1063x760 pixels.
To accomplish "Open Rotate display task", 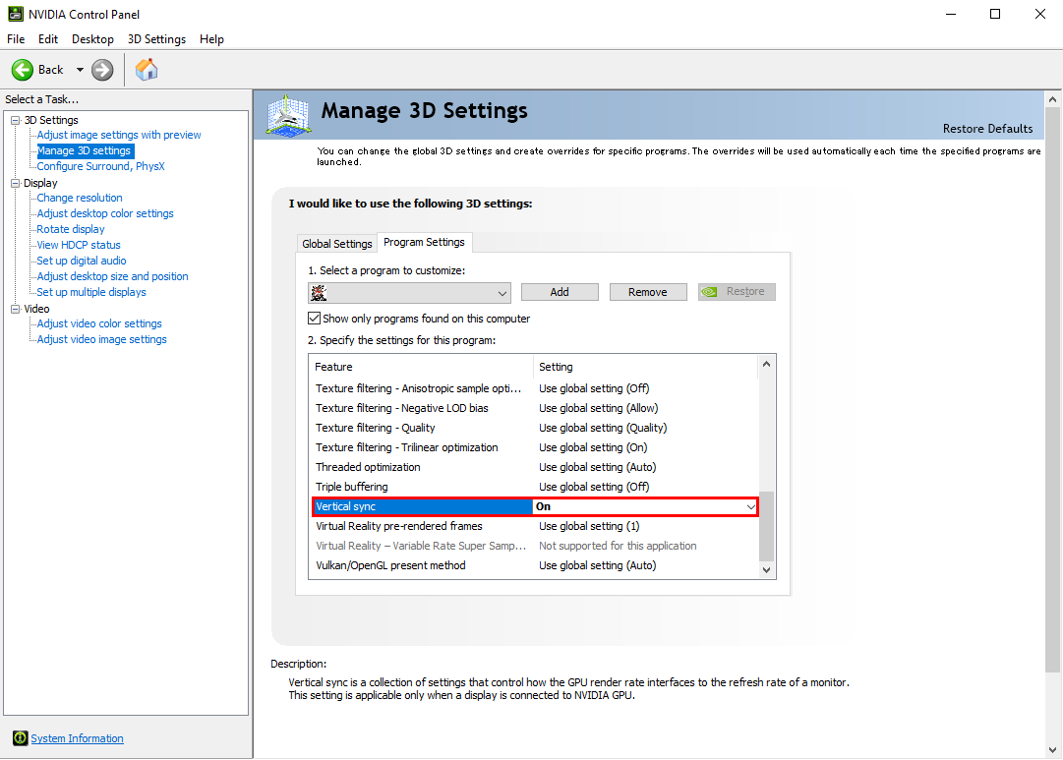I will click(x=71, y=229).
